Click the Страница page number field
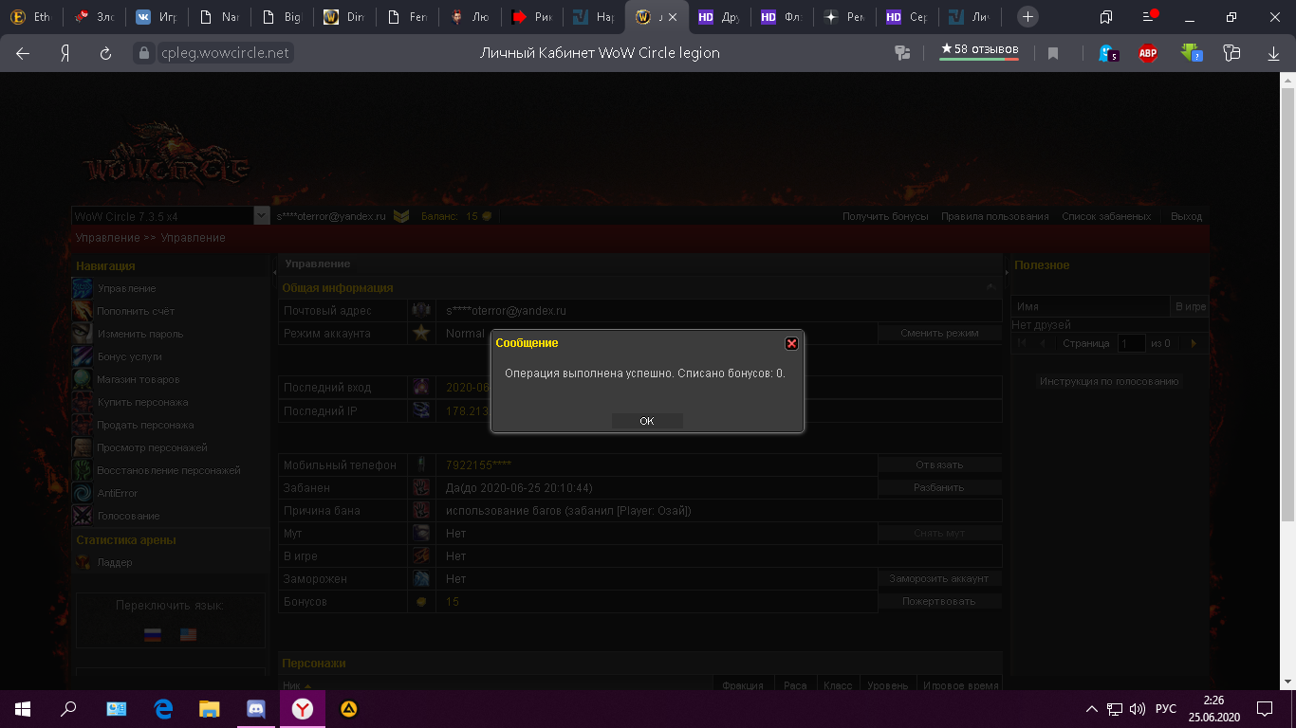 (x=1131, y=343)
